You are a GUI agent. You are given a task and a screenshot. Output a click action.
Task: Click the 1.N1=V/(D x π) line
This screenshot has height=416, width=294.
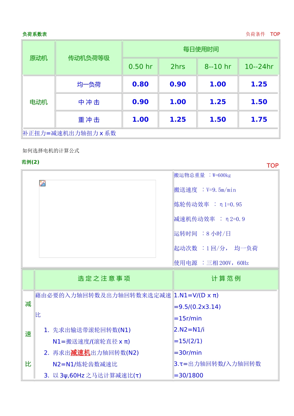pyautogui.click(x=196, y=295)
